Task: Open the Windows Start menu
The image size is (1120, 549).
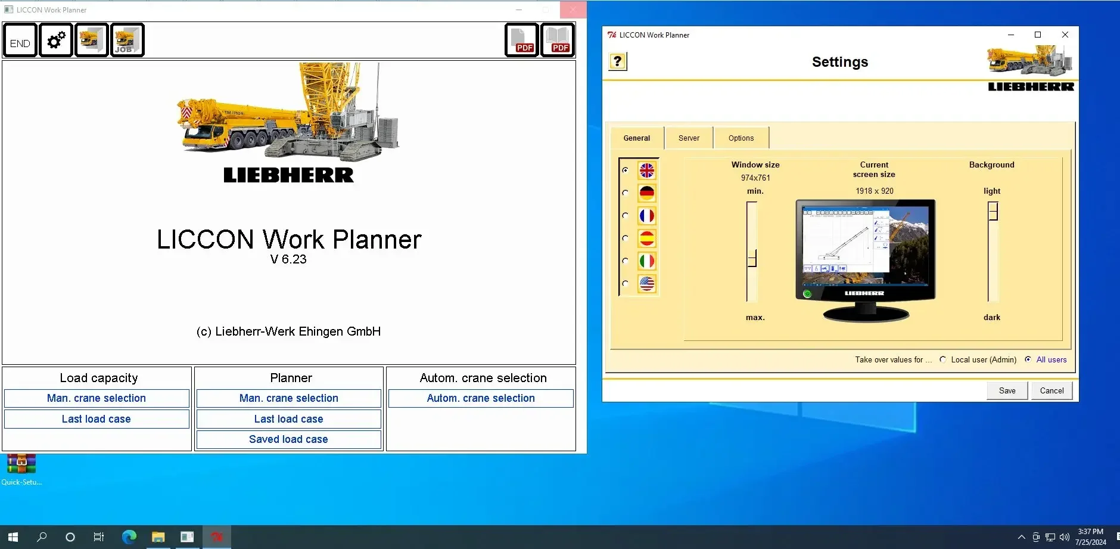Action: (x=13, y=537)
